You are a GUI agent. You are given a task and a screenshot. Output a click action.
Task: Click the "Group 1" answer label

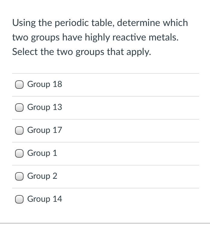(42, 153)
